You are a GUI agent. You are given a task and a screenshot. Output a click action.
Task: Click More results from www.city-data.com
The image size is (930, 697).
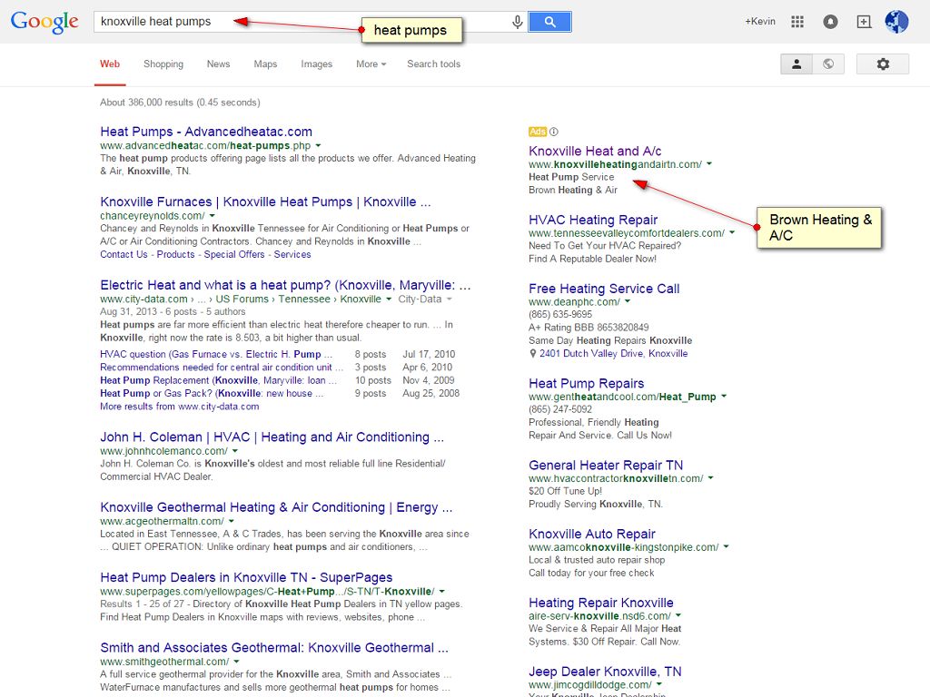(x=179, y=407)
